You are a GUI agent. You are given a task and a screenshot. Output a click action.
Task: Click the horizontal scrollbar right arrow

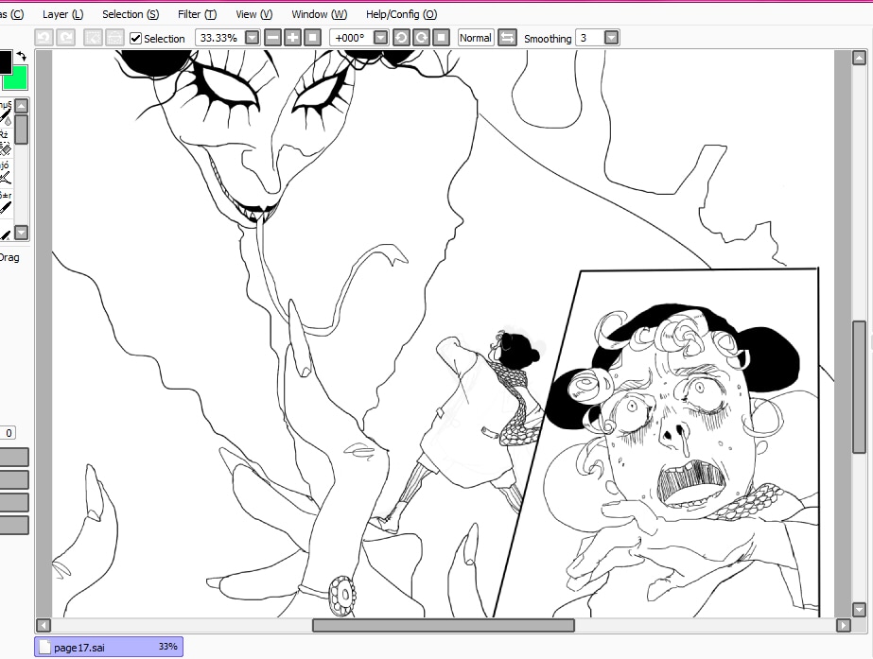coord(843,626)
